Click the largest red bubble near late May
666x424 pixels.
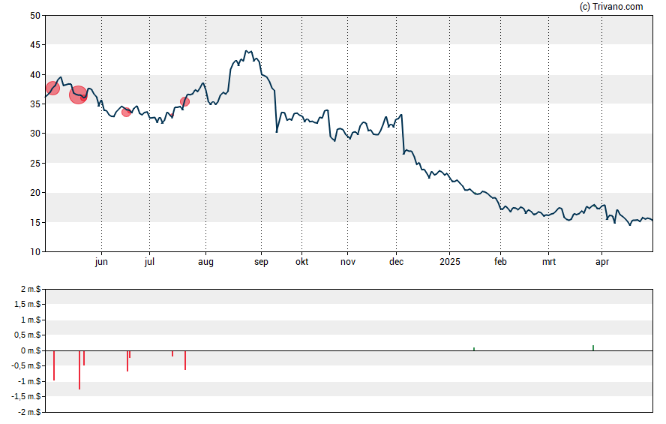(78, 95)
